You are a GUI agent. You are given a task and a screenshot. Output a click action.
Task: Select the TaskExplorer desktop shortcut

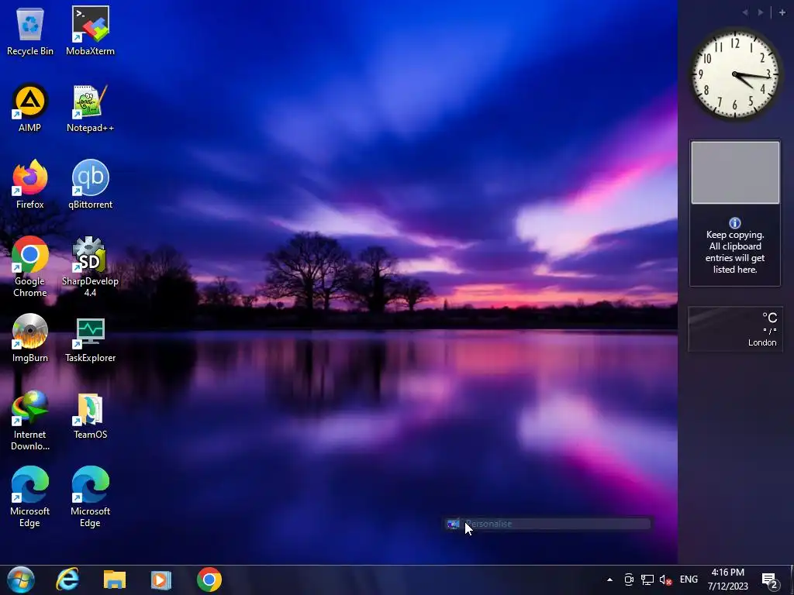90,338
